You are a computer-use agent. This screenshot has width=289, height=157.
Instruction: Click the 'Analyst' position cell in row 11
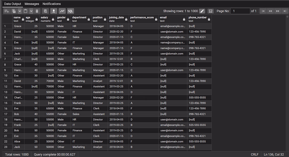100,81
